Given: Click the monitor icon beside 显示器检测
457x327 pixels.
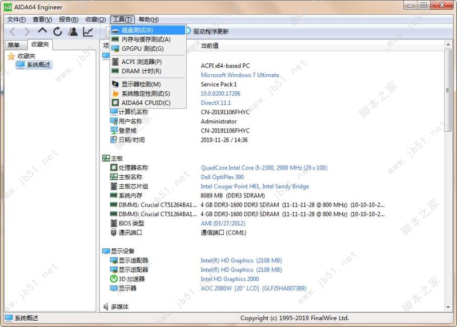Looking at the screenshot, I should [x=115, y=84].
